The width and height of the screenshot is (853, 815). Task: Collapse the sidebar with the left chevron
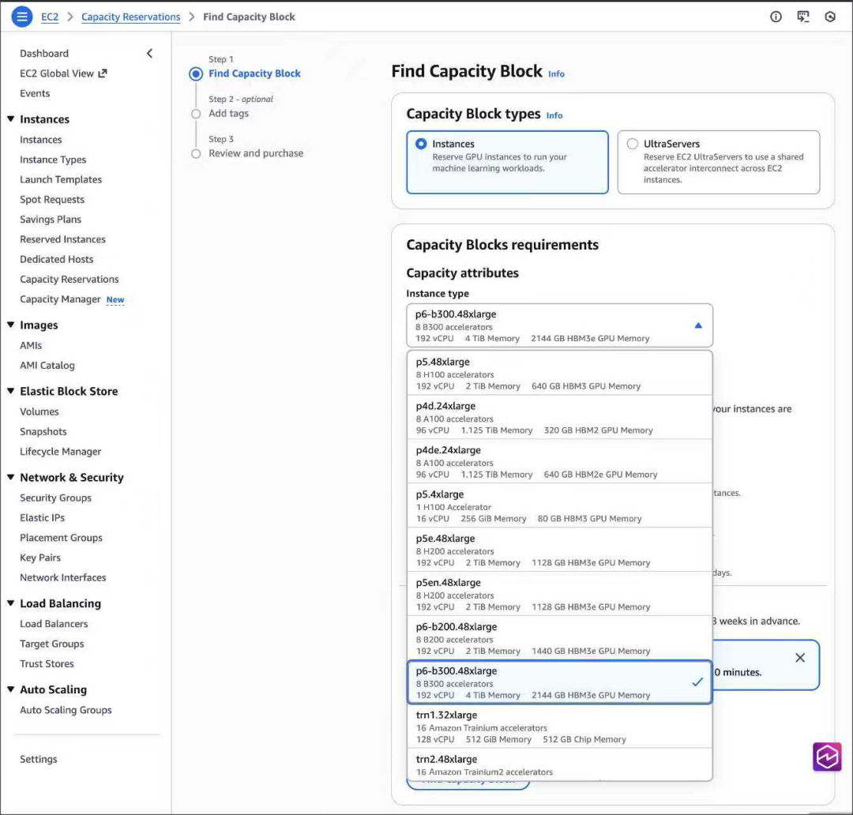[x=149, y=54]
